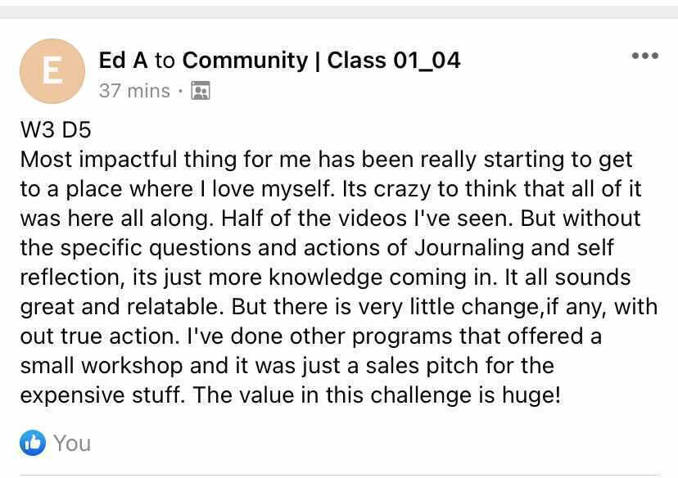Open the author name 'Ed A'
The image size is (678, 478).
[123, 60]
